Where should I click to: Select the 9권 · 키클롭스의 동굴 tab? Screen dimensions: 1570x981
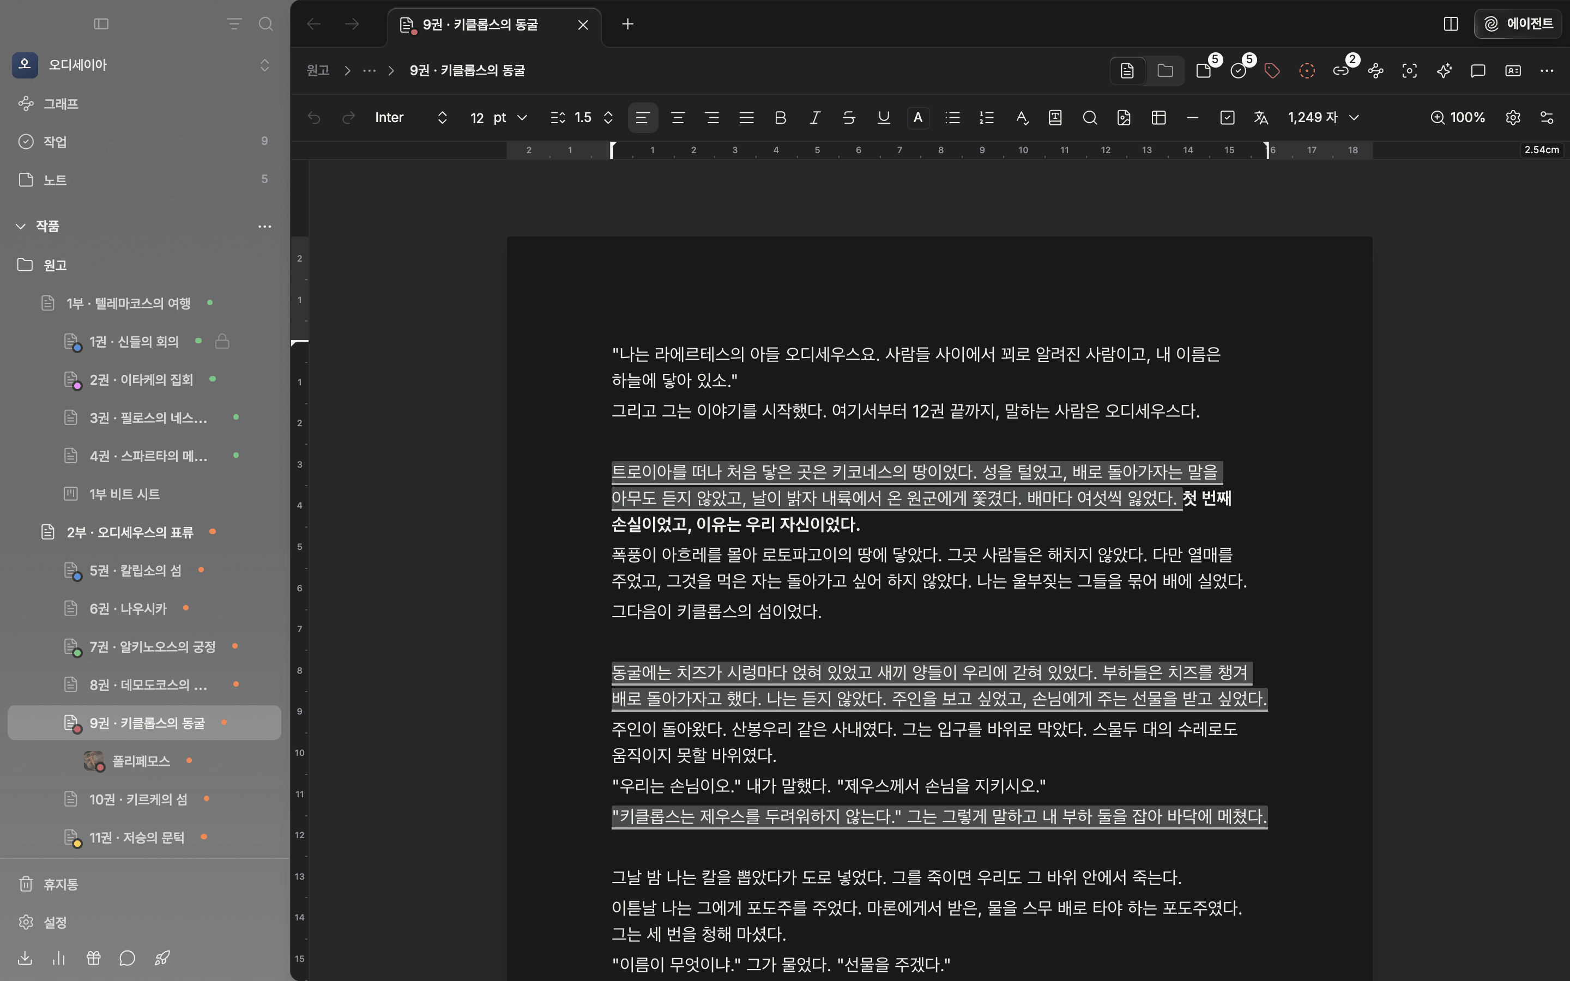(494, 25)
